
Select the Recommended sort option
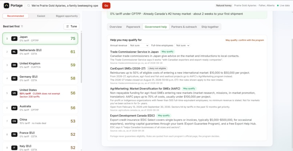coord(16,16)
